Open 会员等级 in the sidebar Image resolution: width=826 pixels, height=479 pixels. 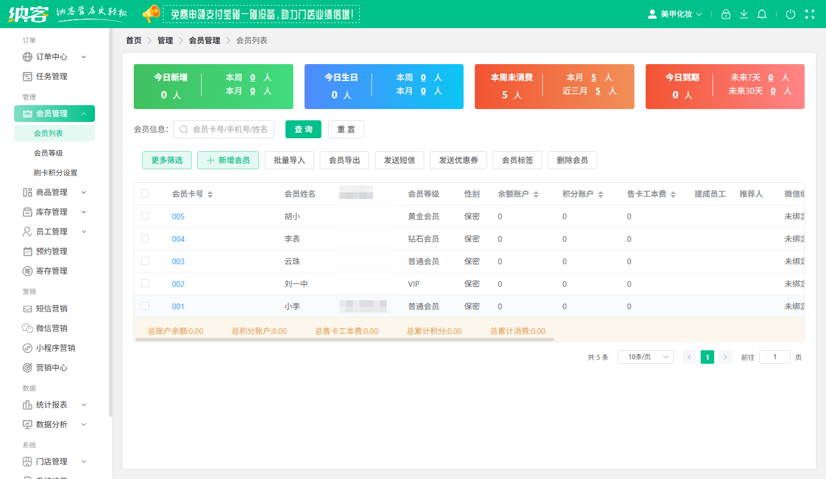[x=48, y=153]
